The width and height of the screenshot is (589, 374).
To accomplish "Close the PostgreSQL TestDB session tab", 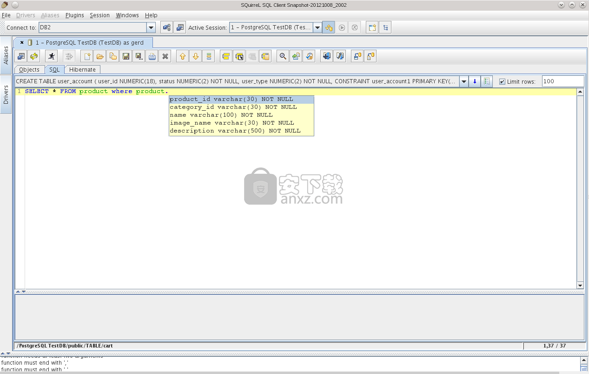I will (22, 42).
